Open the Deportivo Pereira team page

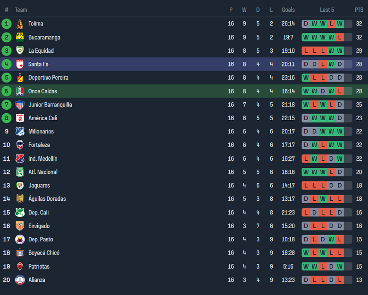coord(49,78)
